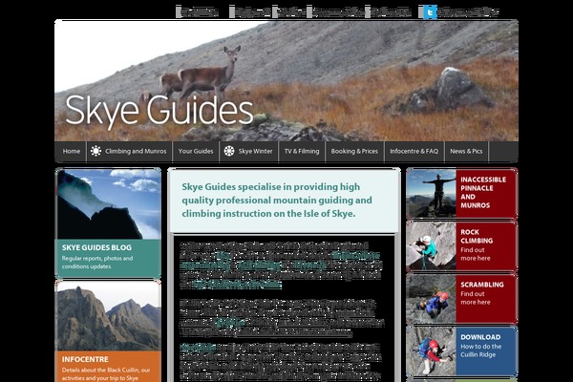Select the Skye Winter menu label

[255, 151]
